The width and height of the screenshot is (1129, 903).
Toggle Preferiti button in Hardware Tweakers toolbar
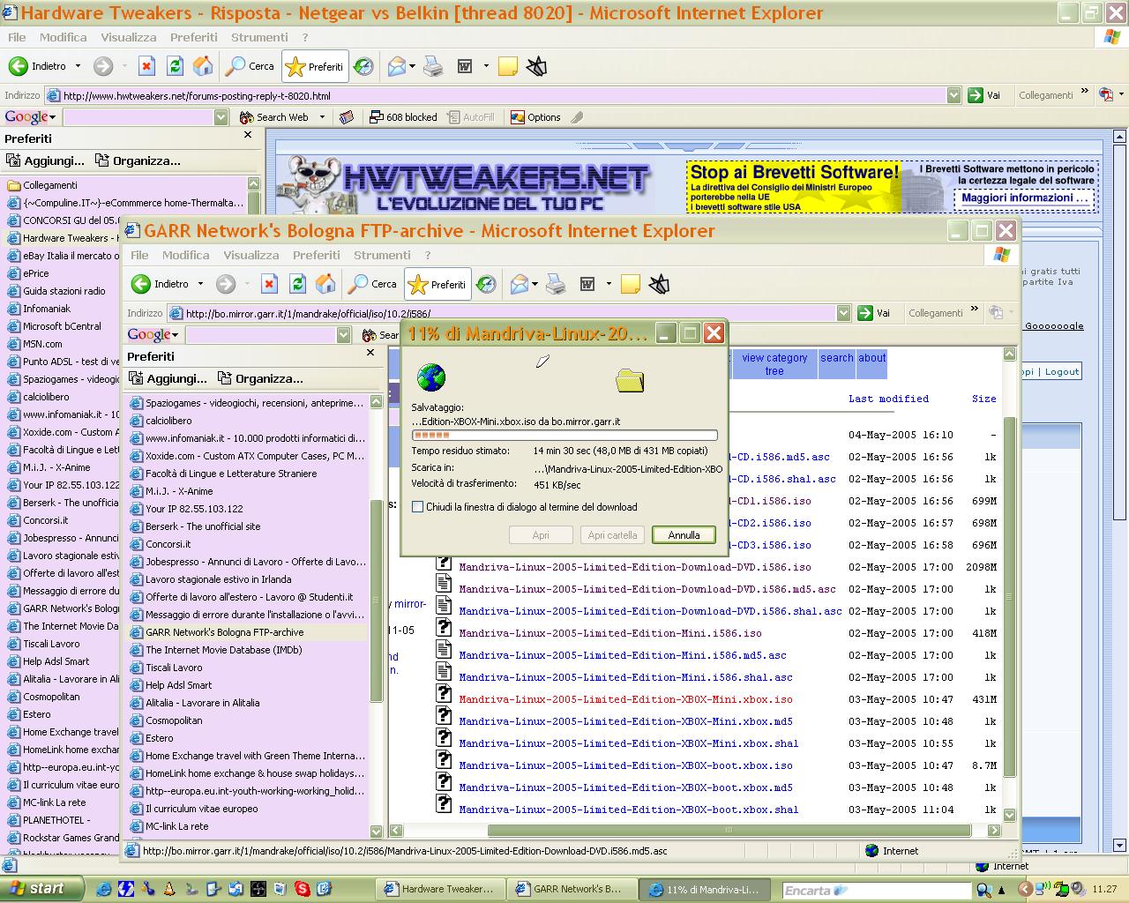pos(315,66)
